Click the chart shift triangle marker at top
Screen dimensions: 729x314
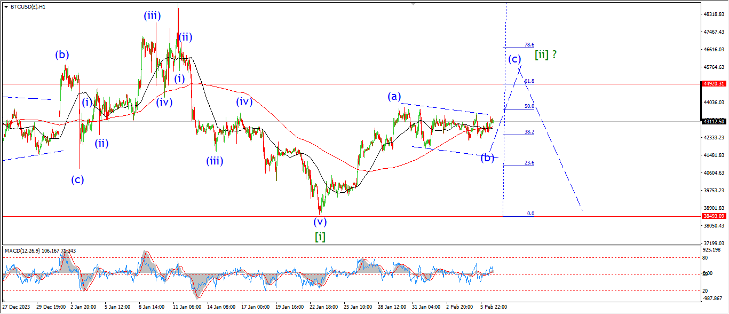pyautogui.click(x=413, y=4)
